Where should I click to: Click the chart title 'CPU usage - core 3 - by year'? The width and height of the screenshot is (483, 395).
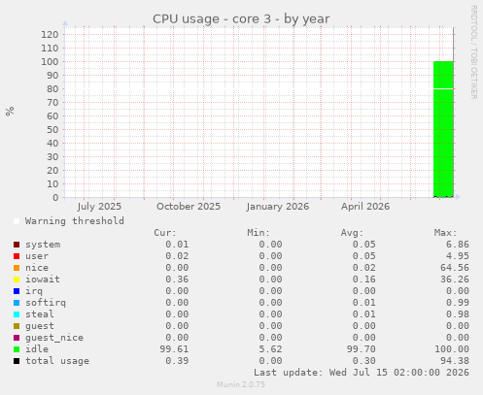point(241,19)
